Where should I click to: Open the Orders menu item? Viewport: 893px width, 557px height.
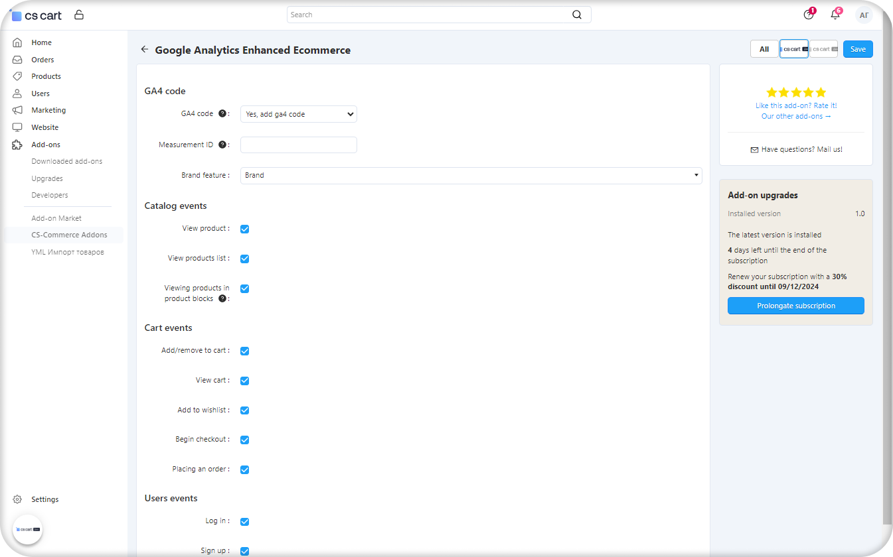42,60
